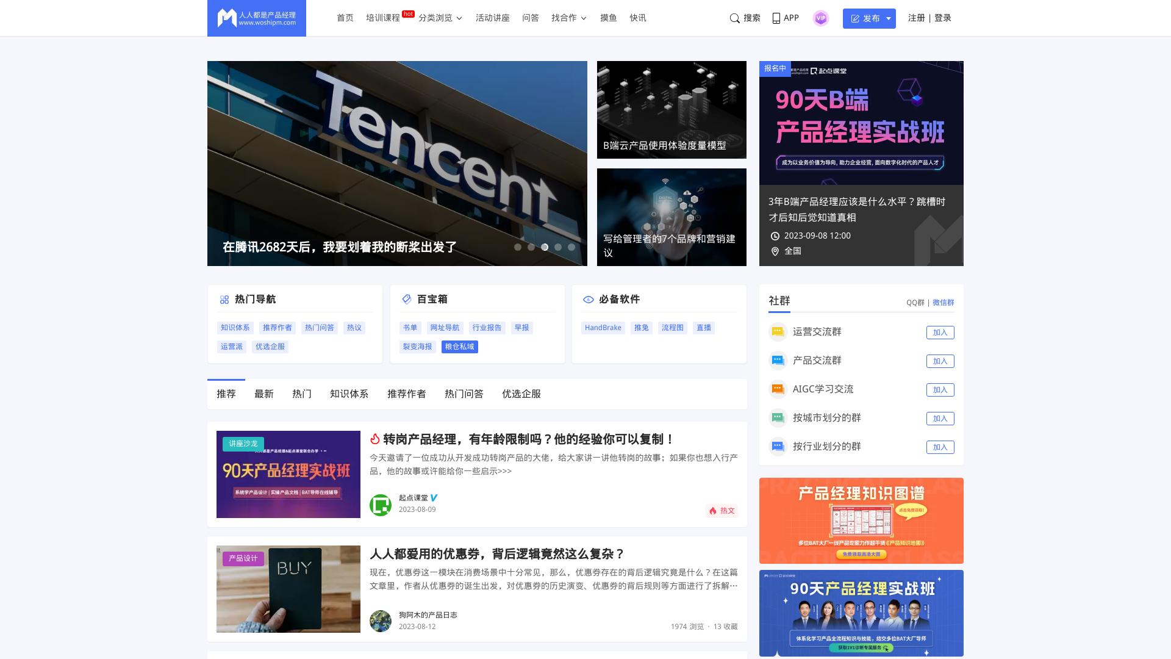Click the clock icon beside 2023-09-08

pos(775,236)
